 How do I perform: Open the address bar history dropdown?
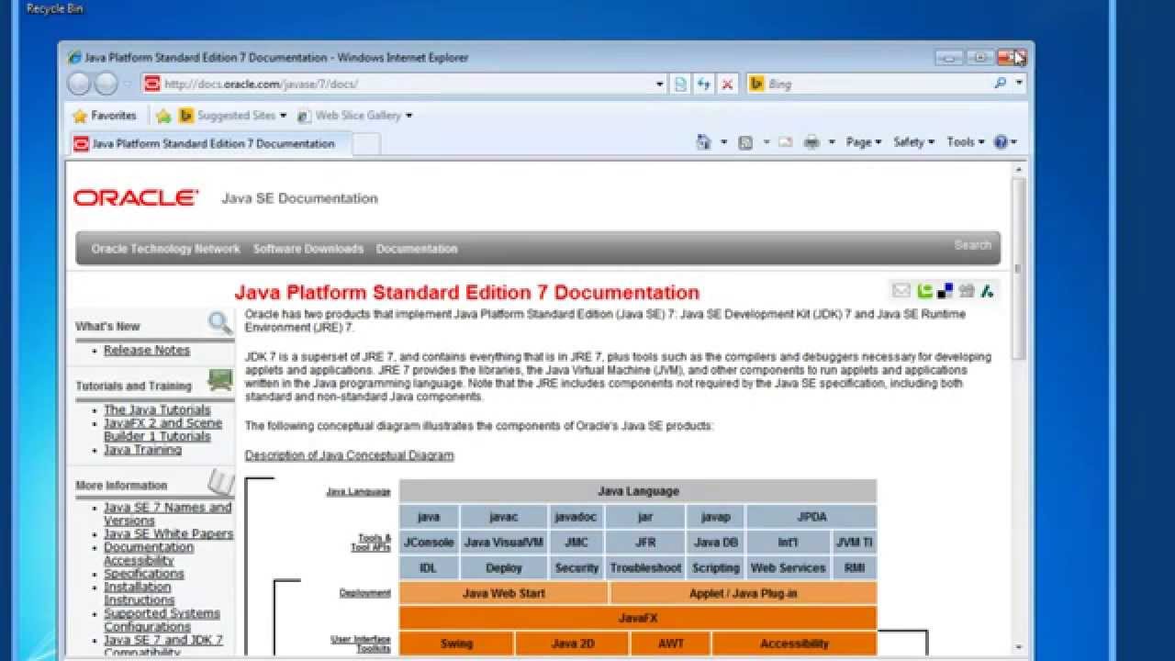[x=660, y=84]
